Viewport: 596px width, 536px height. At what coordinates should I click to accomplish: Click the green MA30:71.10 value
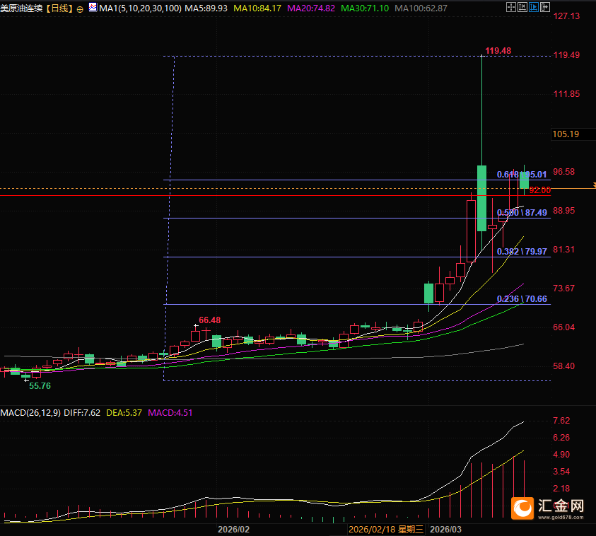365,8
